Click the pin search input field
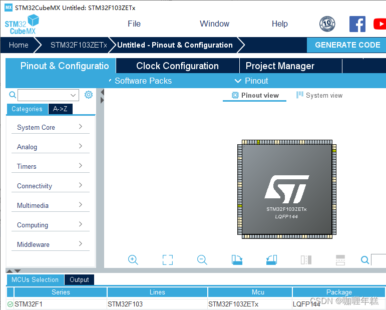This screenshot has width=386, height=310. point(378,260)
